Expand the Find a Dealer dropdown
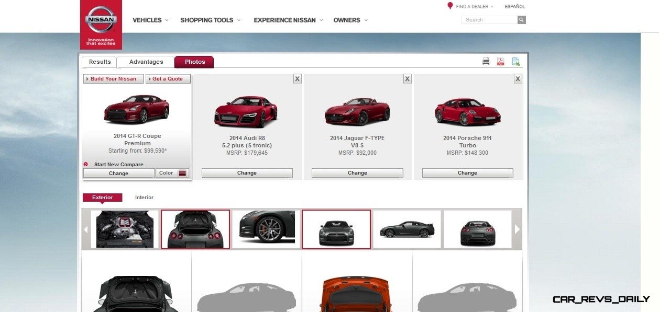This screenshot has height=312, width=659. pos(475,7)
